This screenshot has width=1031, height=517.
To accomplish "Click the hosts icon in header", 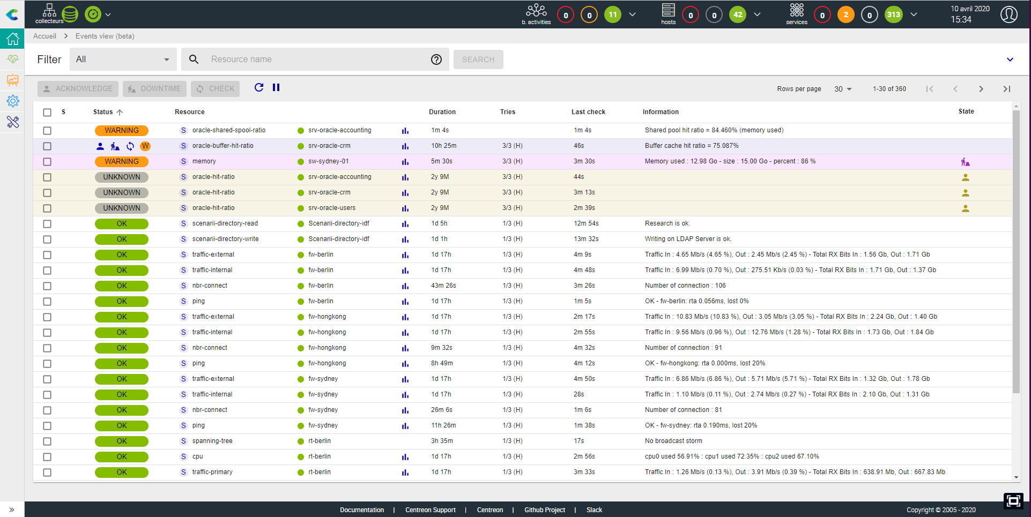I will [669, 14].
